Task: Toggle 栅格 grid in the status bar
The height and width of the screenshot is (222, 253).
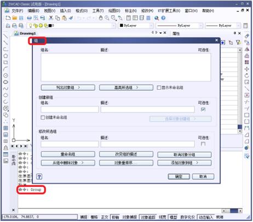Action: (94, 217)
